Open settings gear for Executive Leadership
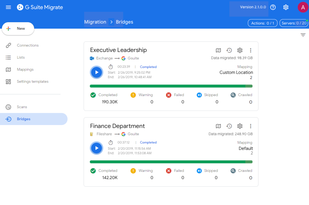The height and width of the screenshot is (205, 309). [240, 50]
